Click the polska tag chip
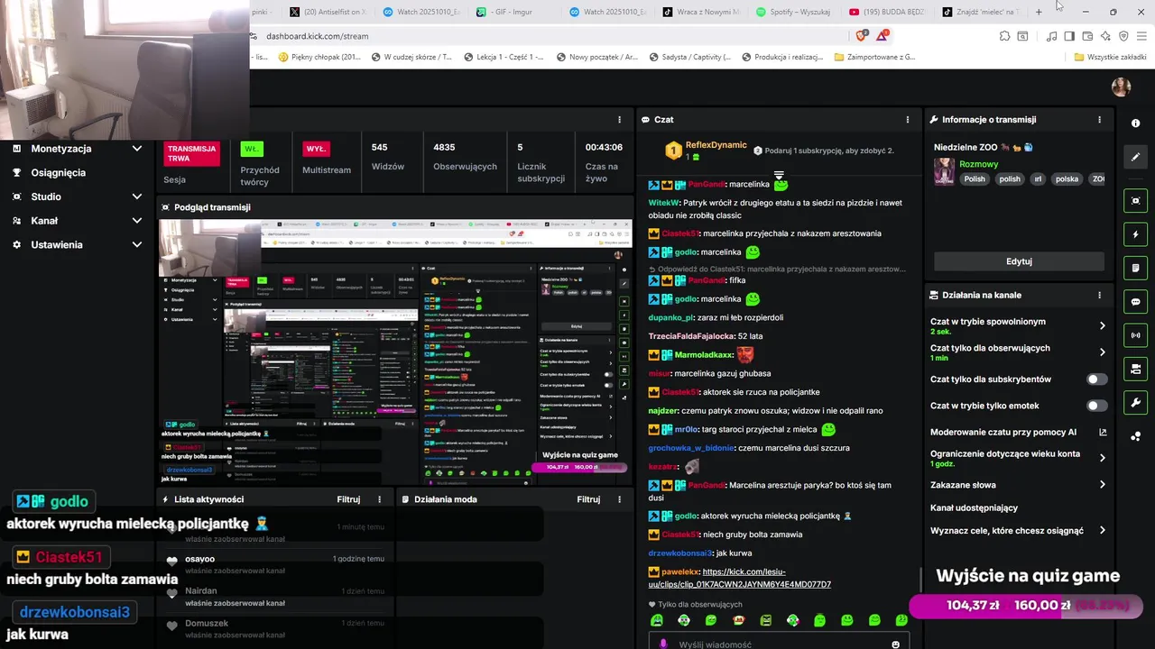The image size is (1155, 649). (1067, 179)
